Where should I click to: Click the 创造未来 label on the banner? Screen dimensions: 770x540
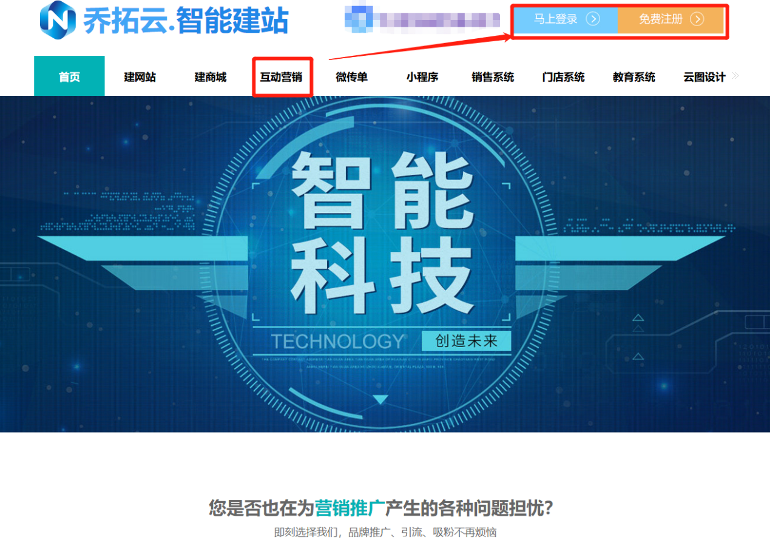pos(468,340)
